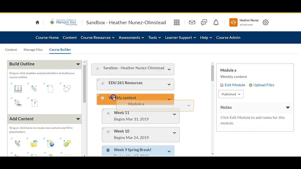Expand Week 10 module with plus box

(108, 131)
